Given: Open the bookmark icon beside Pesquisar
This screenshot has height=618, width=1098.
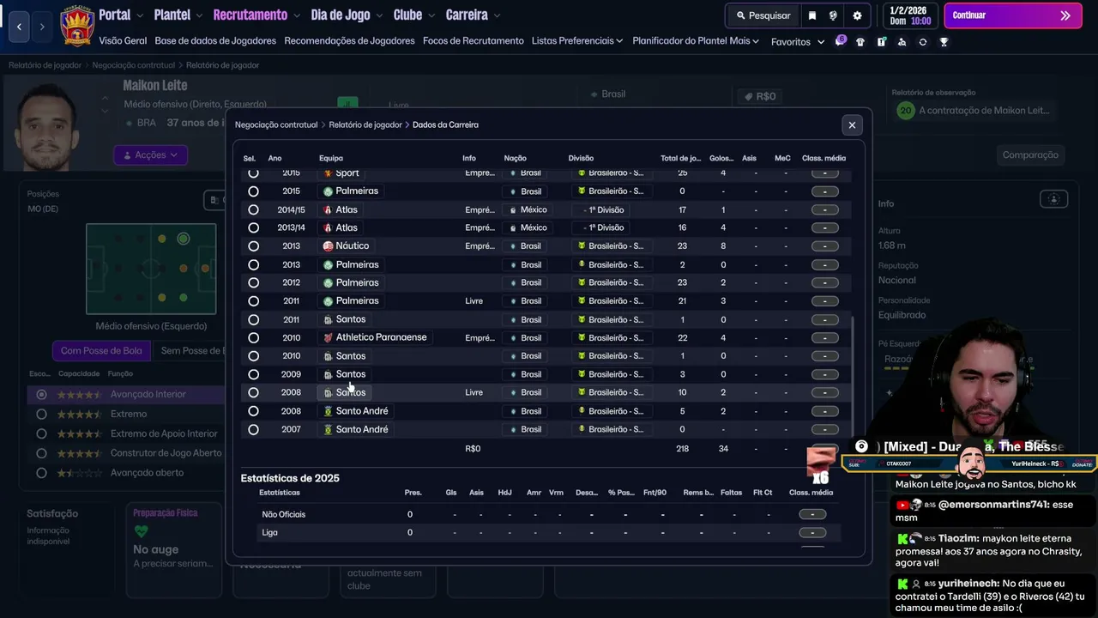Looking at the screenshot, I should [x=812, y=15].
